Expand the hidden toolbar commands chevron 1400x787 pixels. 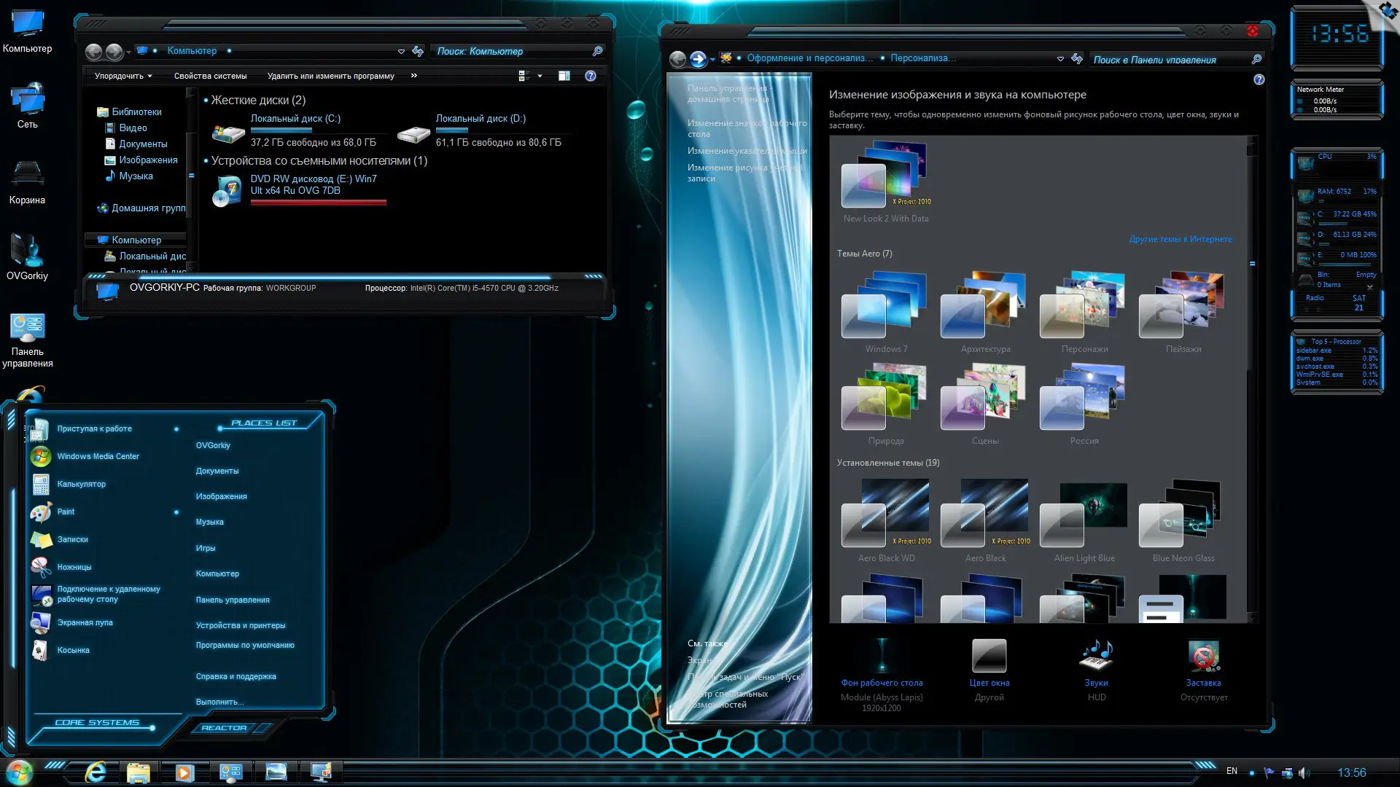414,76
